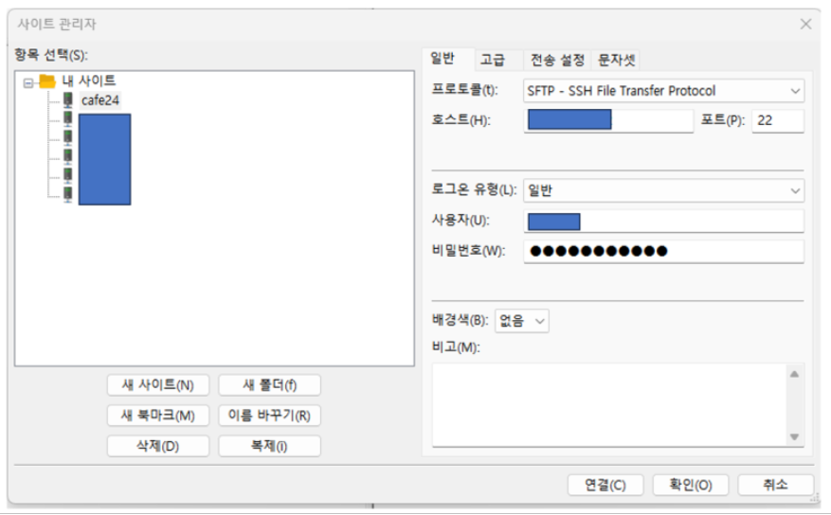Image resolution: width=831 pixels, height=515 pixels.
Task: Click the 호스트 input field
Action: (x=608, y=120)
